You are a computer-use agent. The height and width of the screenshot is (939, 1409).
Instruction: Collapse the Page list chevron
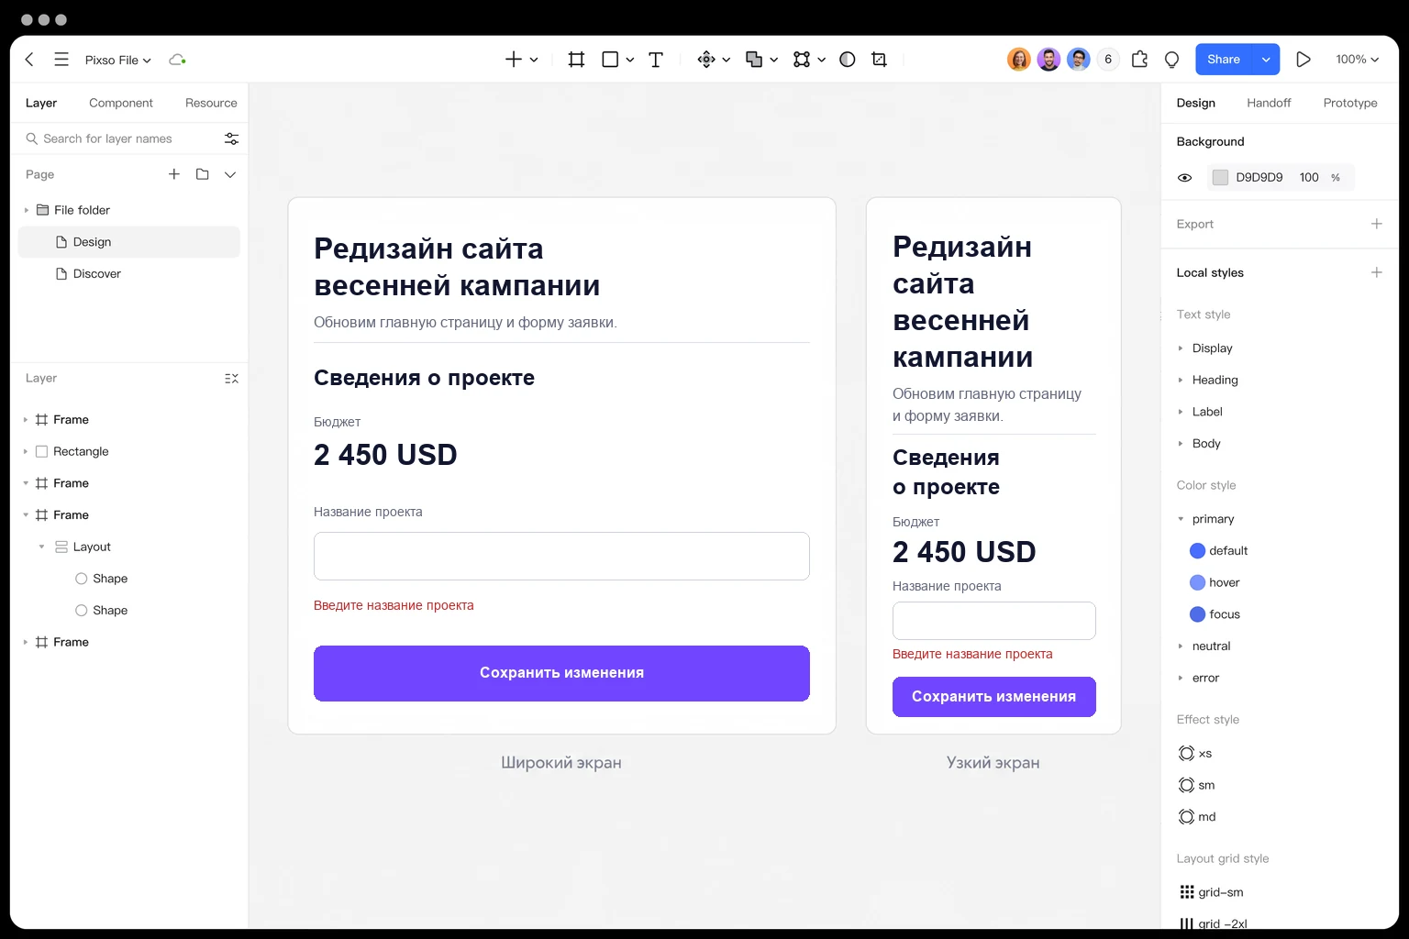coord(230,174)
